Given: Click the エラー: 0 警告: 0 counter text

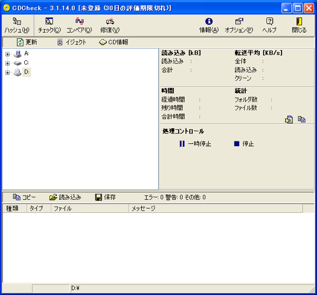Looking at the screenshot, I should click(175, 197).
